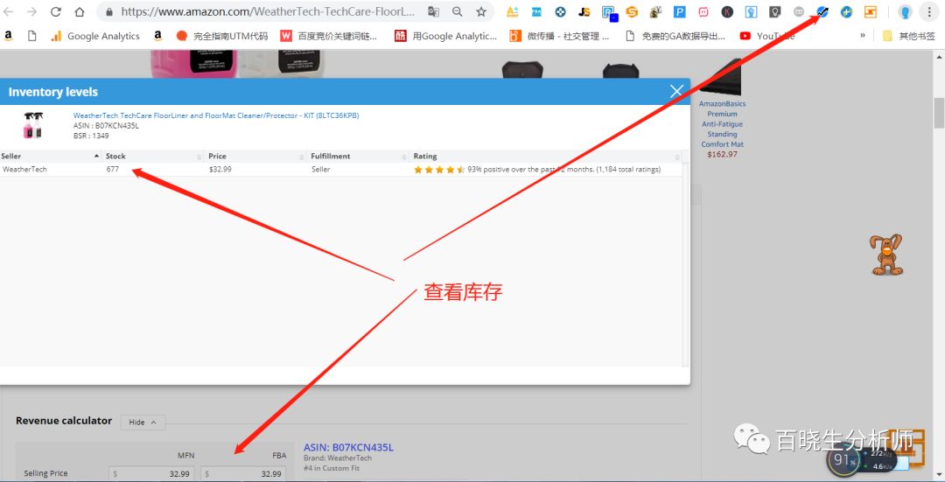Open the Chrome profile avatar
Viewport: 945px width, 482px height.
(905, 11)
